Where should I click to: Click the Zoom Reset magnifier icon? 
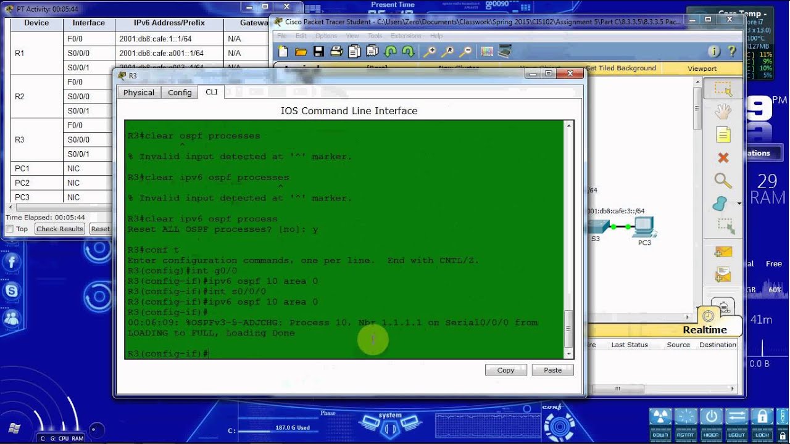point(447,52)
